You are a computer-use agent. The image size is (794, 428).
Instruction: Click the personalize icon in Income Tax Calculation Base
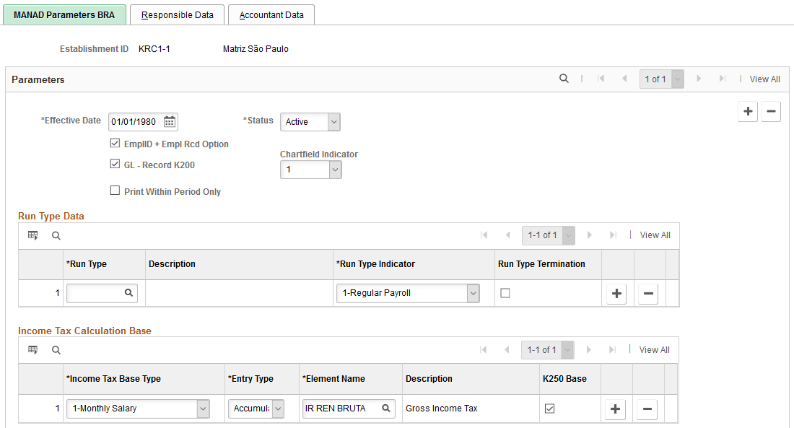pyautogui.click(x=32, y=349)
